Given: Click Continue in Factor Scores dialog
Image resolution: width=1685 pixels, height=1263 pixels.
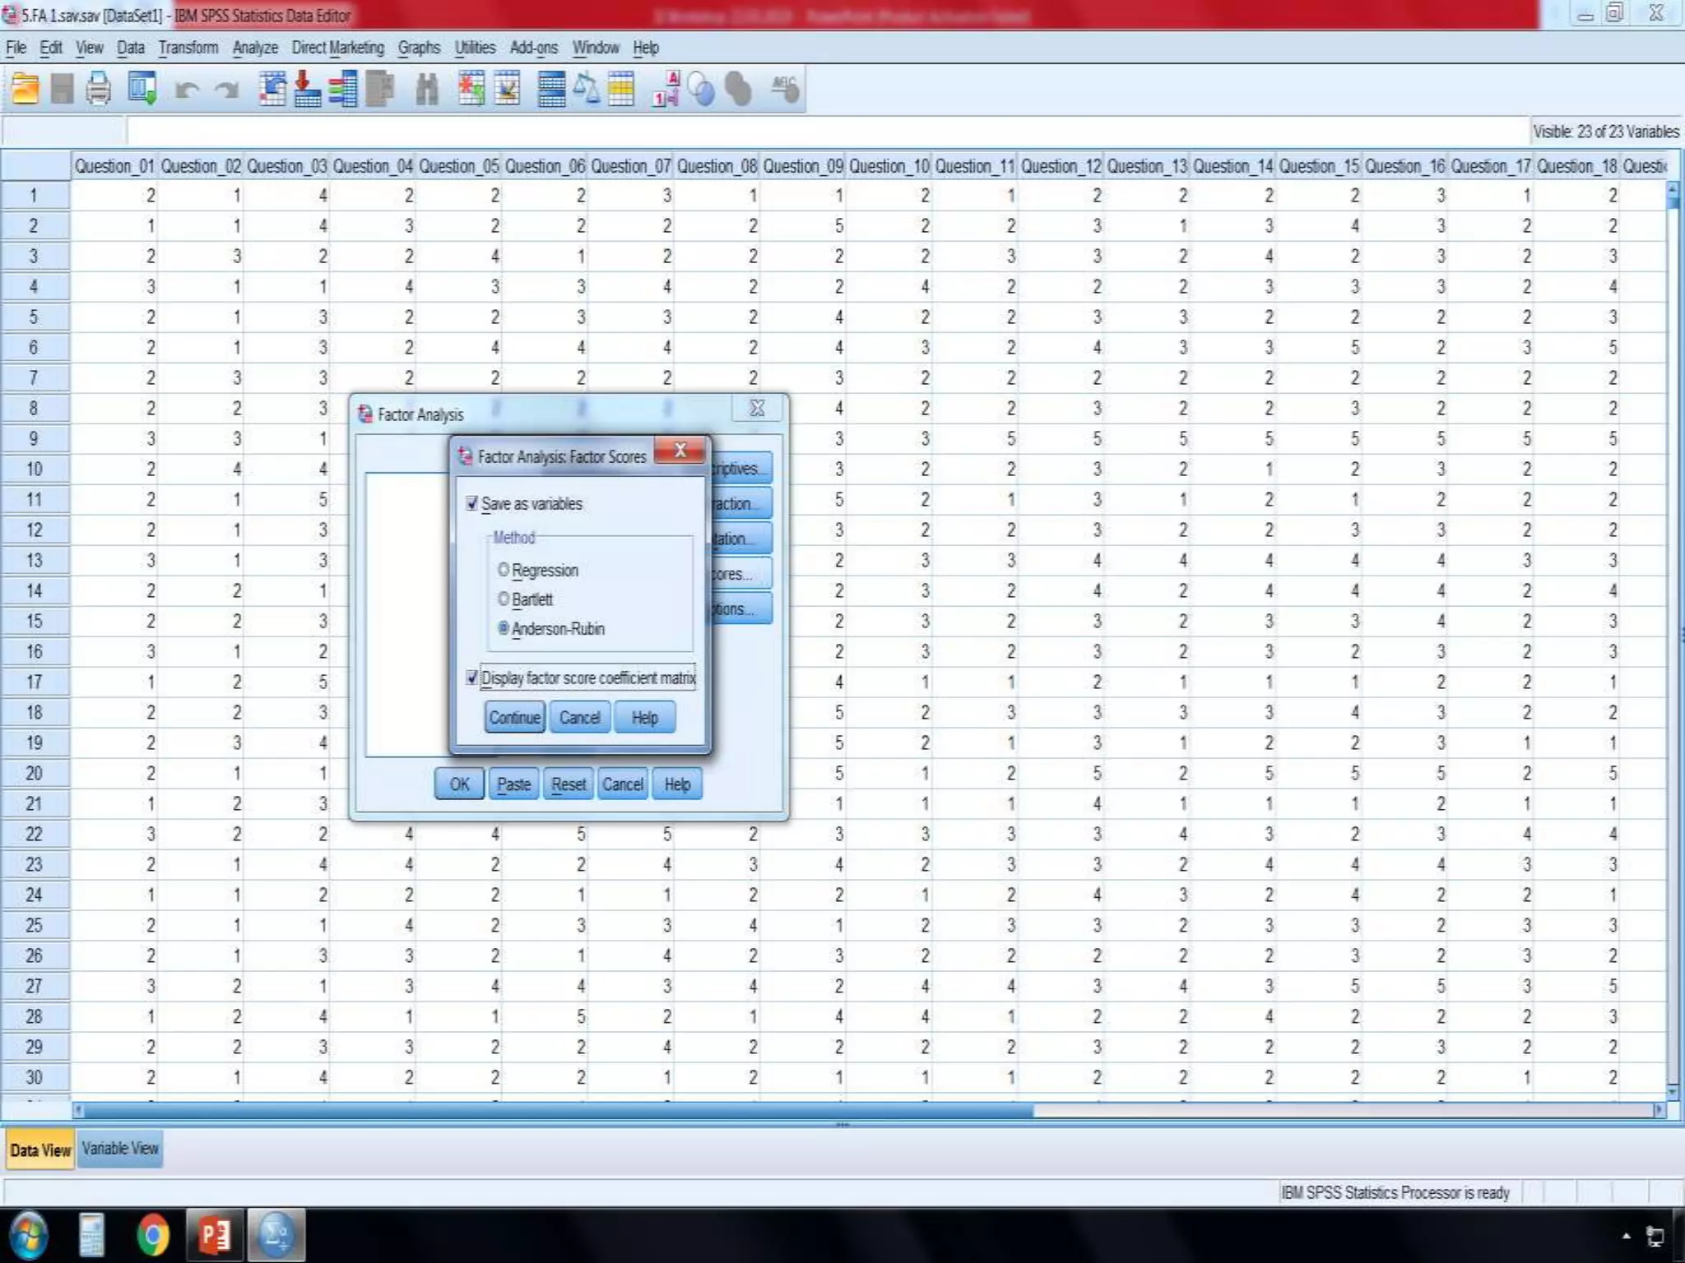Looking at the screenshot, I should click(x=514, y=717).
